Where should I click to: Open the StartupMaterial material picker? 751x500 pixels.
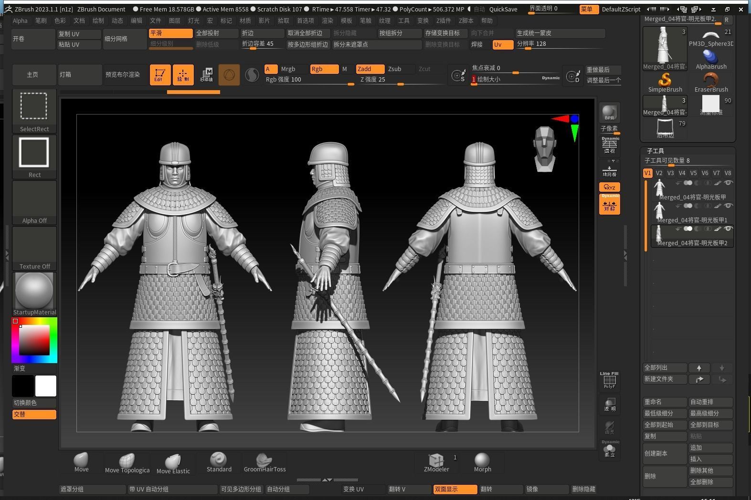(x=34, y=294)
